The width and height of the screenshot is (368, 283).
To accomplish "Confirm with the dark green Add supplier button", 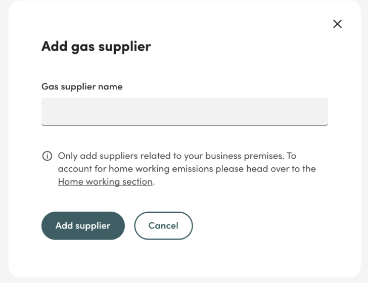I will pyautogui.click(x=83, y=226).
